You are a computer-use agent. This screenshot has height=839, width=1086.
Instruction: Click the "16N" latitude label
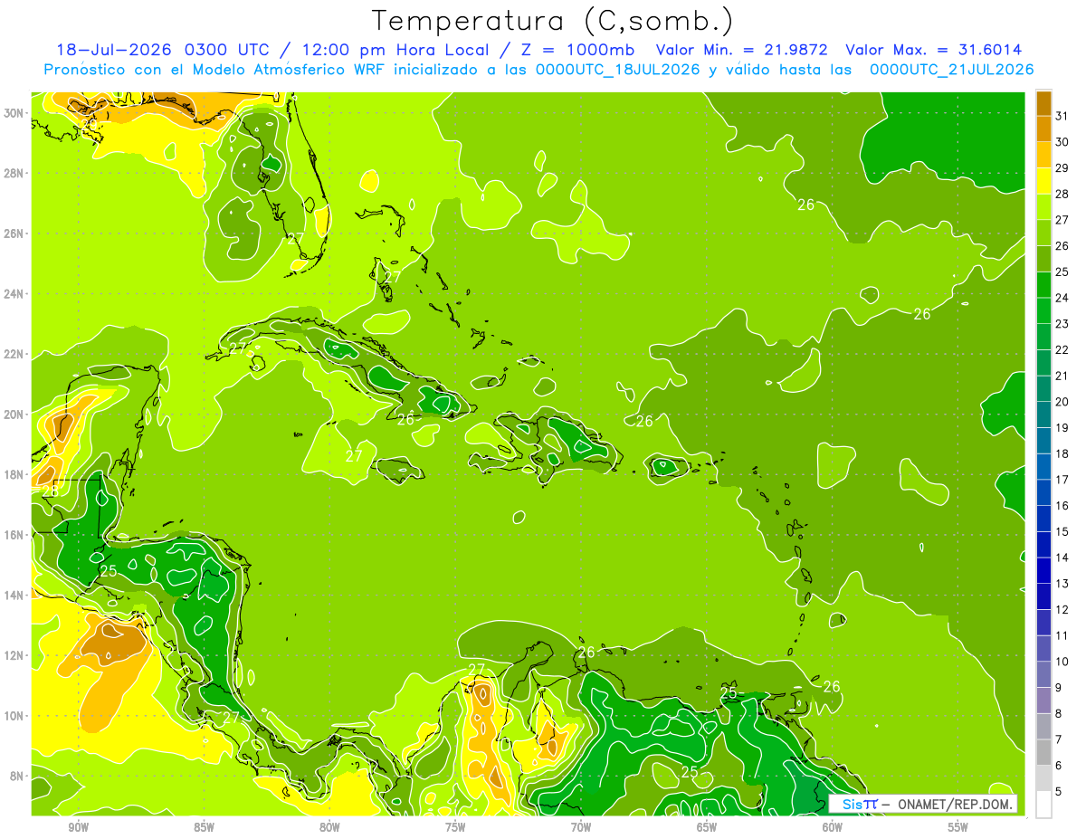14,535
